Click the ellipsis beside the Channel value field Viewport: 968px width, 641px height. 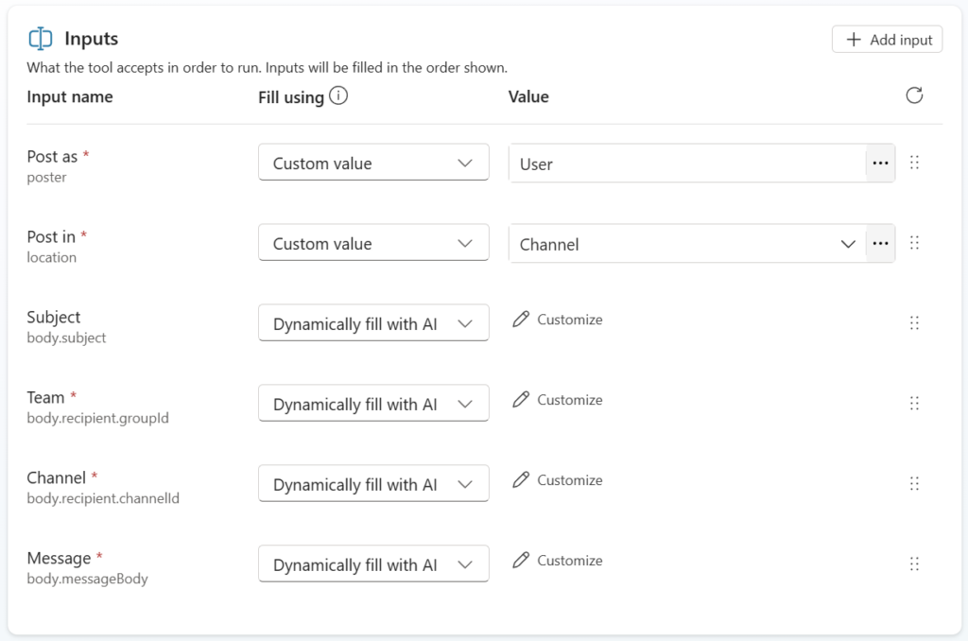click(x=880, y=243)
